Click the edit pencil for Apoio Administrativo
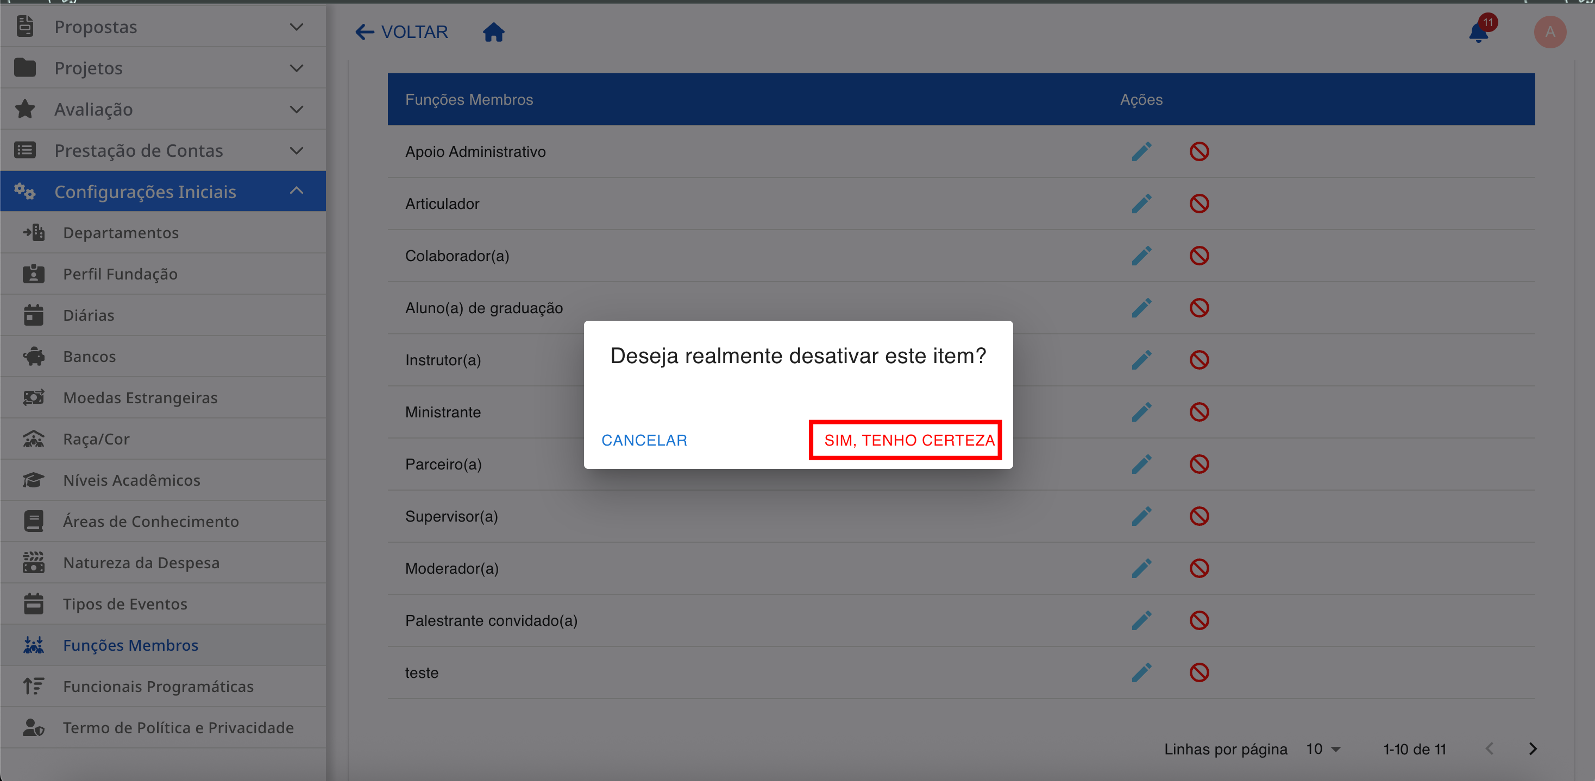 pos(1141,151)
